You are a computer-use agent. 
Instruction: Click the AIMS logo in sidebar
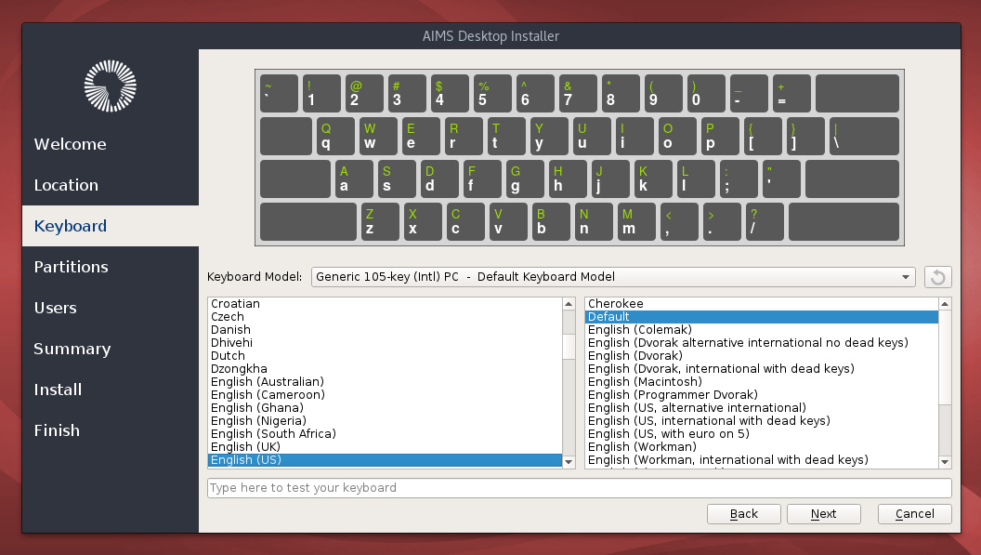point(111,86)
